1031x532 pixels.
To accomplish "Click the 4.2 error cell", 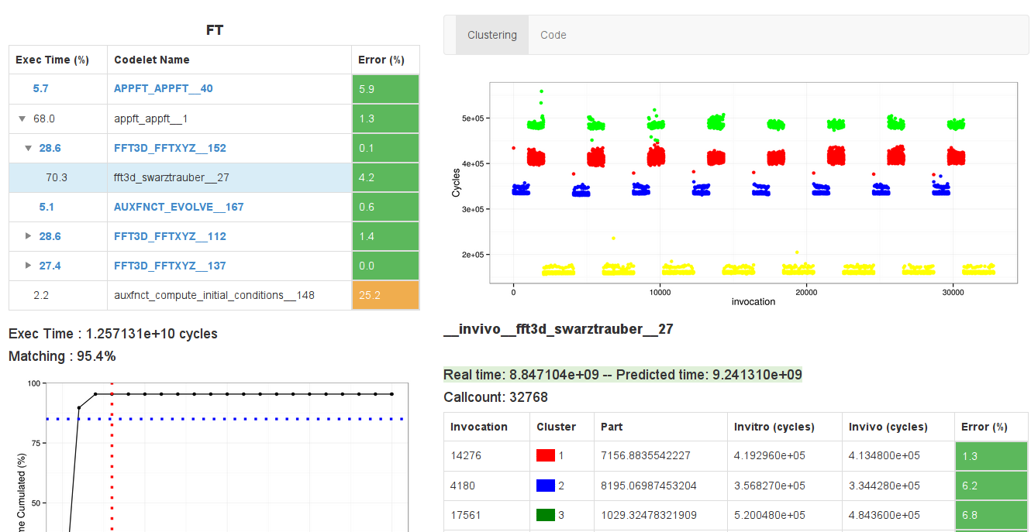I will point(385,177).
